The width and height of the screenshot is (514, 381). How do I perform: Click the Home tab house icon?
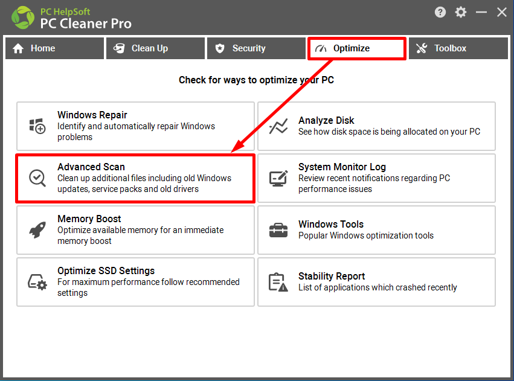click(x=18, y=48)
